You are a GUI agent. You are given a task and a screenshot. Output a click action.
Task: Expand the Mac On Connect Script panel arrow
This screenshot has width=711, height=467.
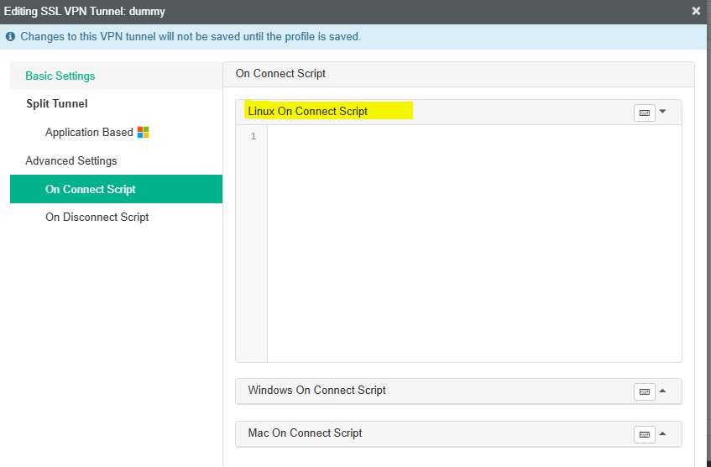pos(662,433)
